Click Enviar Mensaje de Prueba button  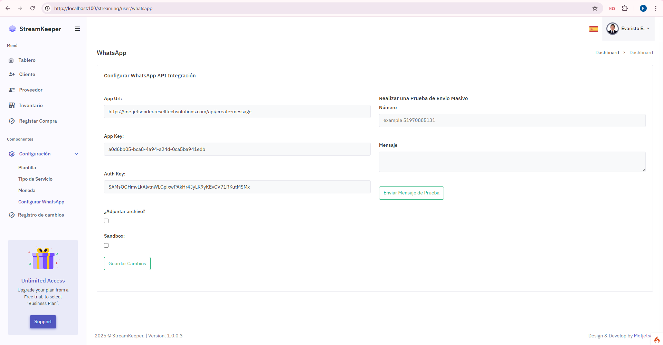tap(411, 193)
